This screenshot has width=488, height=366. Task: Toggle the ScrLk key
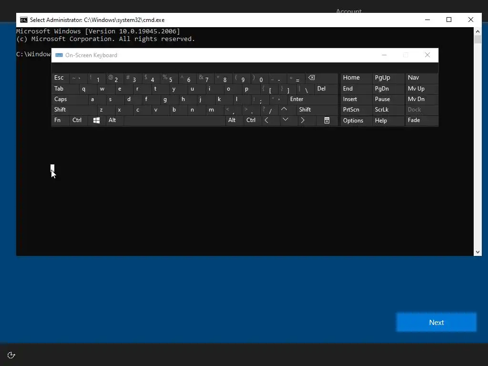388,110
